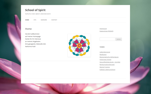Go to the SEMINARE menu item

(x=44, y=20)
